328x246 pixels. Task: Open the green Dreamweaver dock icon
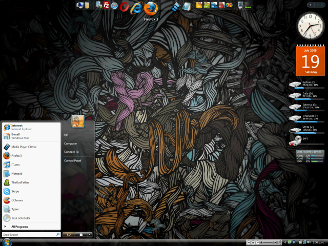[207, 5]
